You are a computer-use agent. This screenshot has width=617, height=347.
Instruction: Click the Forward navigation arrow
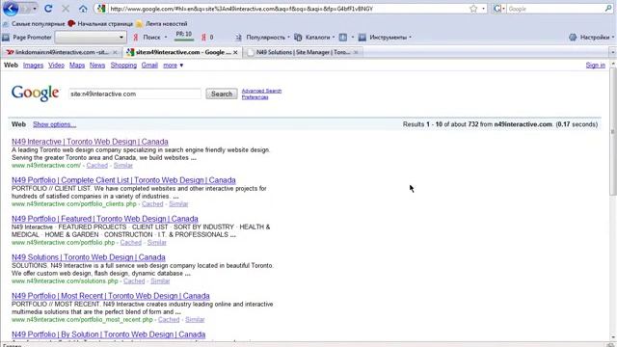click(26, 9)
